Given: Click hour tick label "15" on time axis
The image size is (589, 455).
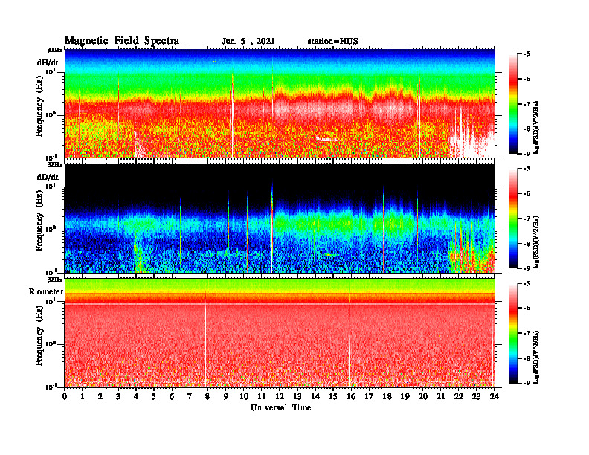Looking at the screenshot, I should [x=333, y=397].
